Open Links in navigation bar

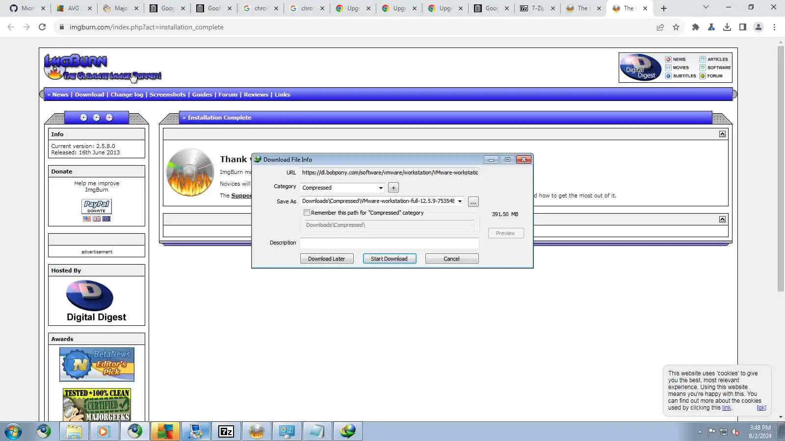282,95
